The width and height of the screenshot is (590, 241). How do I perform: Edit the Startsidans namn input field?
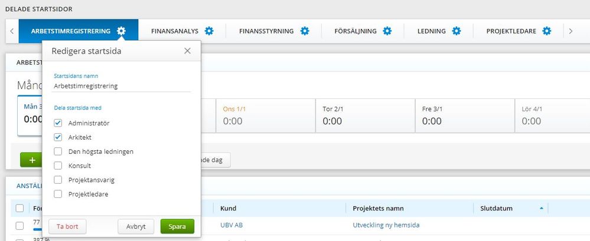(x=122, y=86)
